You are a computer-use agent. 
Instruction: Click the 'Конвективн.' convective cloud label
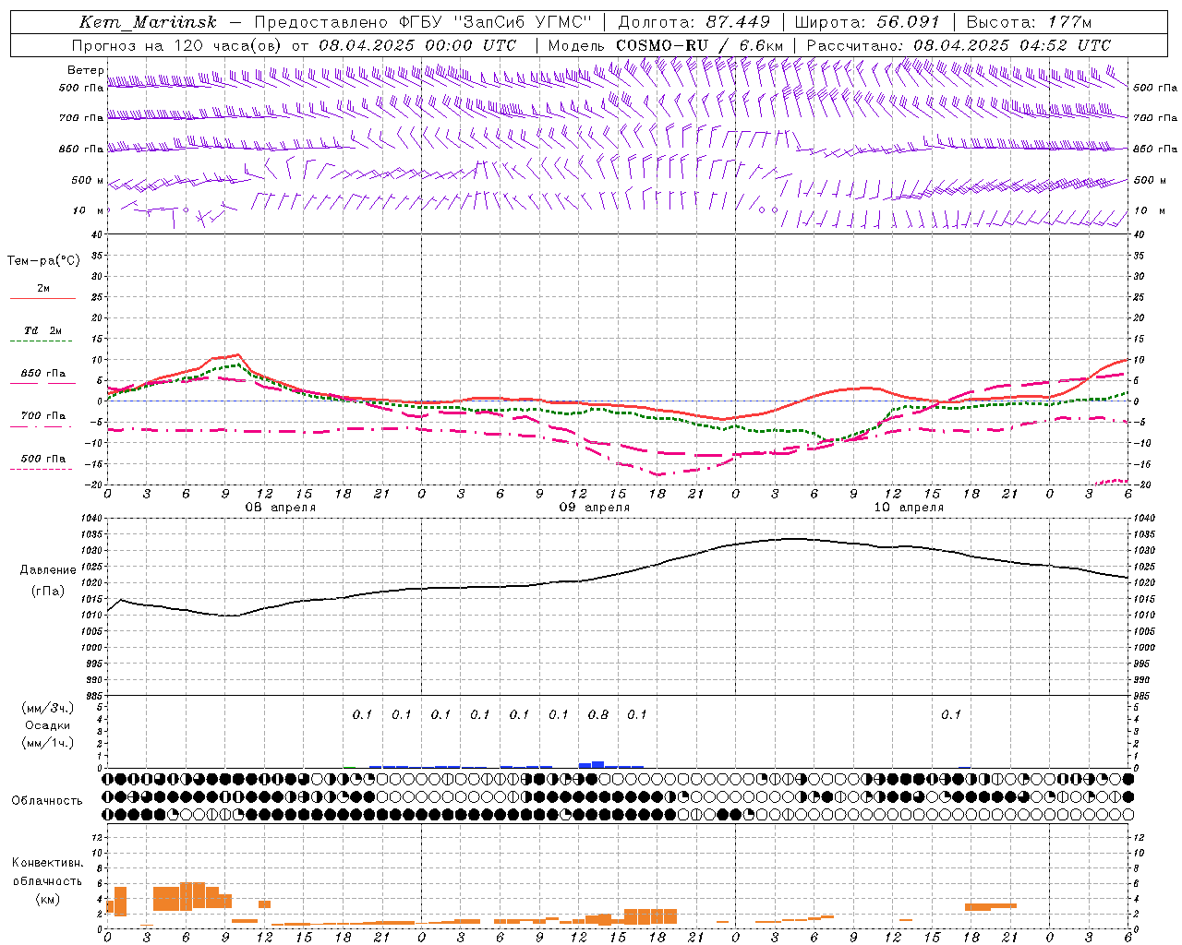[47, 863]
